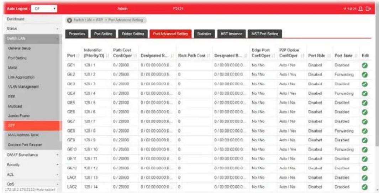This screenshot has height=193, width=379.
Task: Open the MST Instance tab
Action: click(231, 34)
